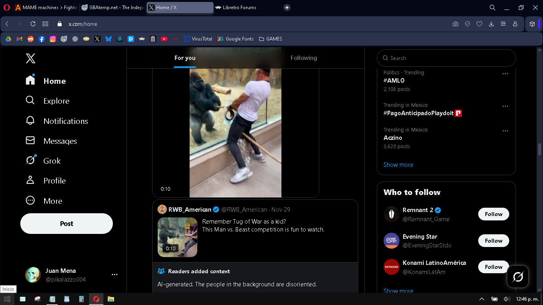Viewport: 543px width, 305px height.
Task: Open a new browser tab
Action: coord(287,8)
